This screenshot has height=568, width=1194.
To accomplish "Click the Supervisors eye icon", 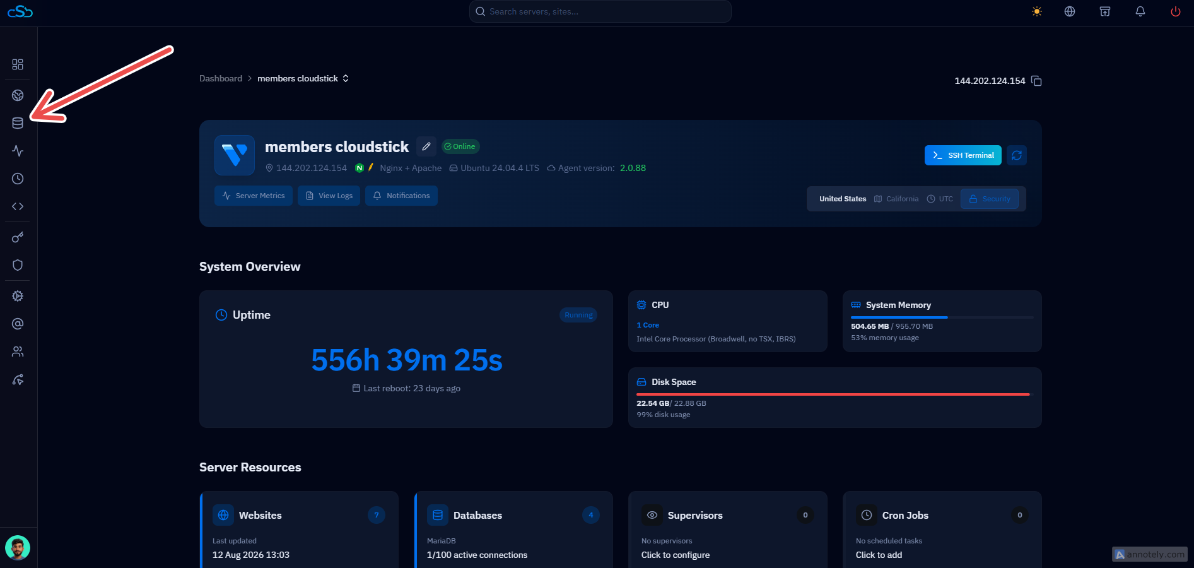I will point(652,515).
